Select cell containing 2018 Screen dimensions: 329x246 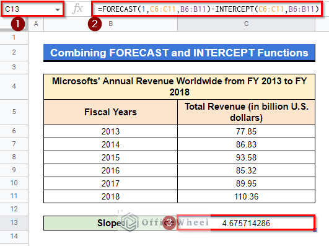[x=110, y=196]
